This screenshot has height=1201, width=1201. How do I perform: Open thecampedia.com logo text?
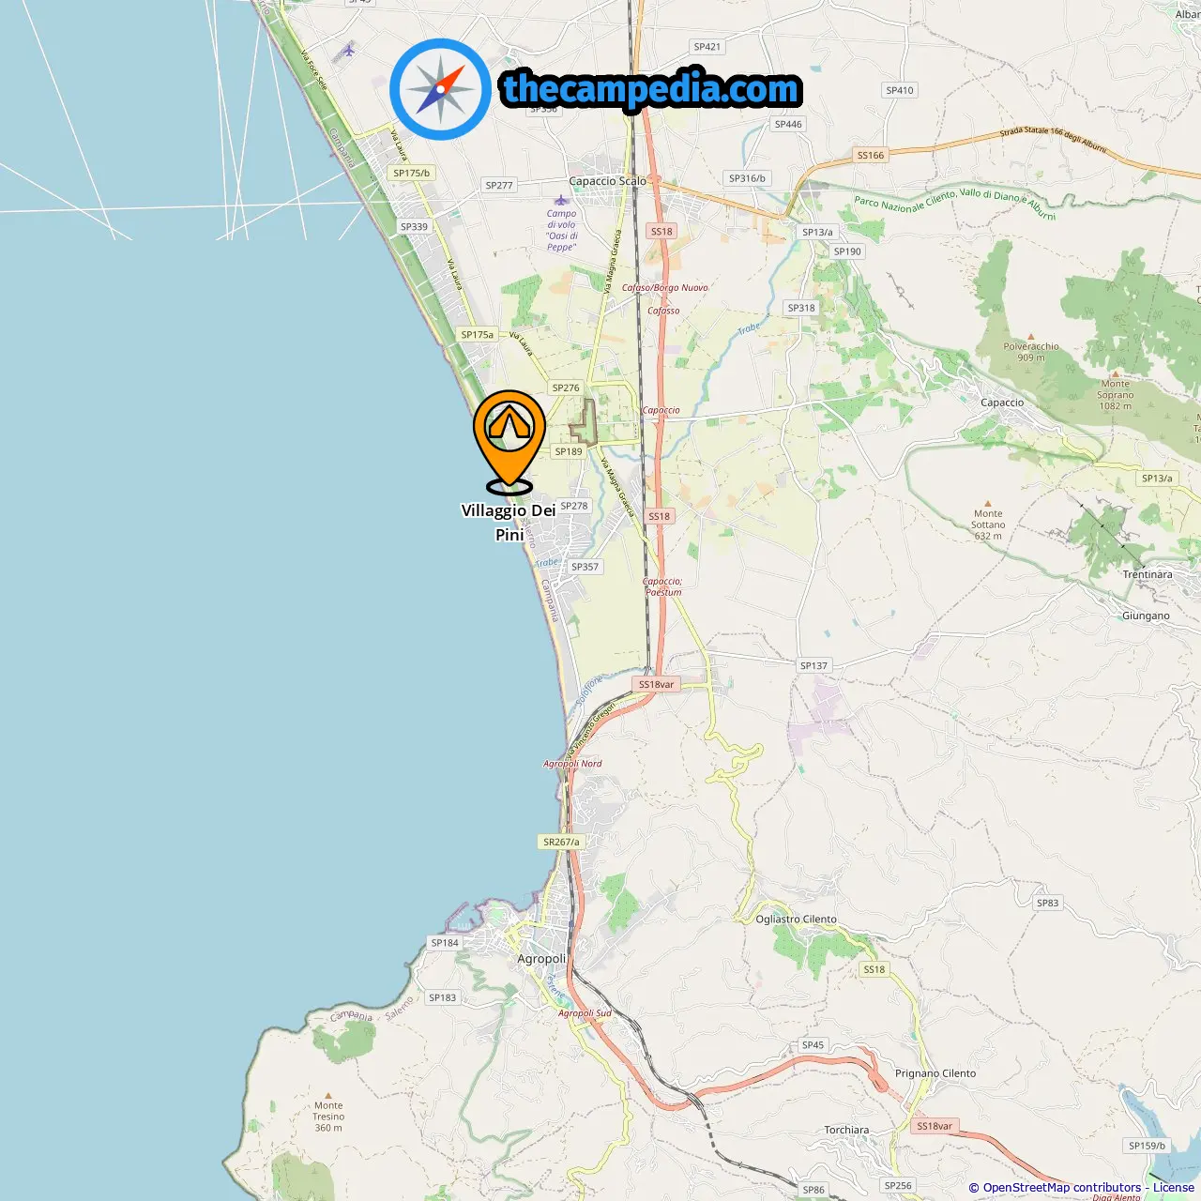coord(651,89)
